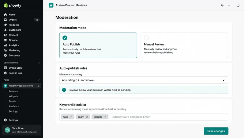Open the three-dot more actions menu

[230, 5]
